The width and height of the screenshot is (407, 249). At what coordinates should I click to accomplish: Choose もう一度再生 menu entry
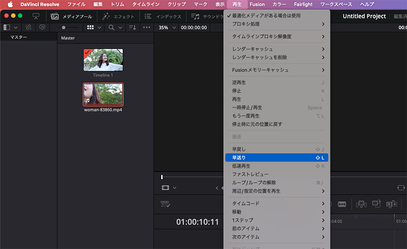click(277, 116)
